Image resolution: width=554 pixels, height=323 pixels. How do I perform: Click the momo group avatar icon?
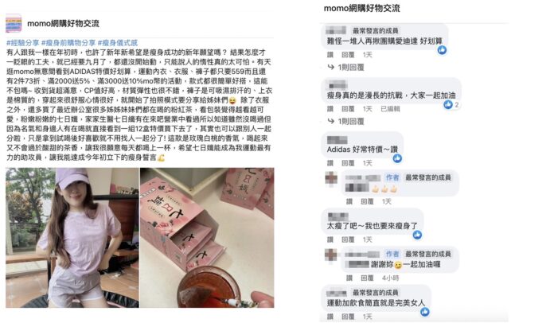click(14, 23)
